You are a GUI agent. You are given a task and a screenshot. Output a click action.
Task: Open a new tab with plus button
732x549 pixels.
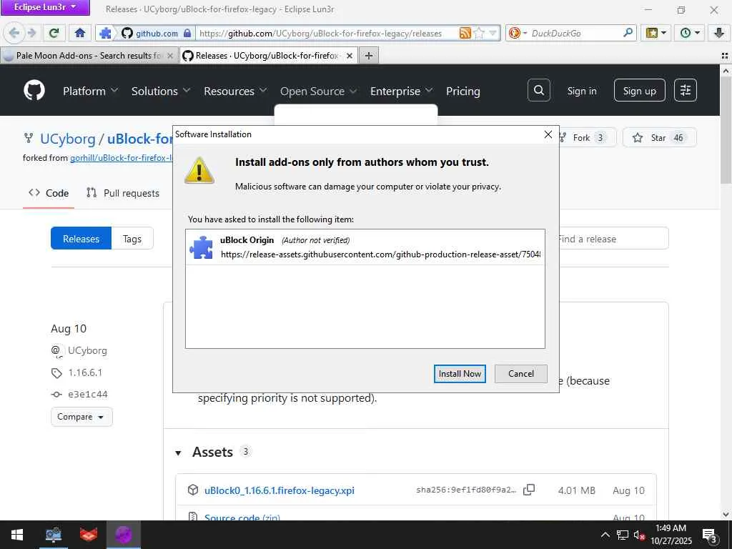(369, 56)
